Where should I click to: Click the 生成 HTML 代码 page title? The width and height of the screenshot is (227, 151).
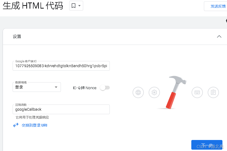[x=33, y=6]
